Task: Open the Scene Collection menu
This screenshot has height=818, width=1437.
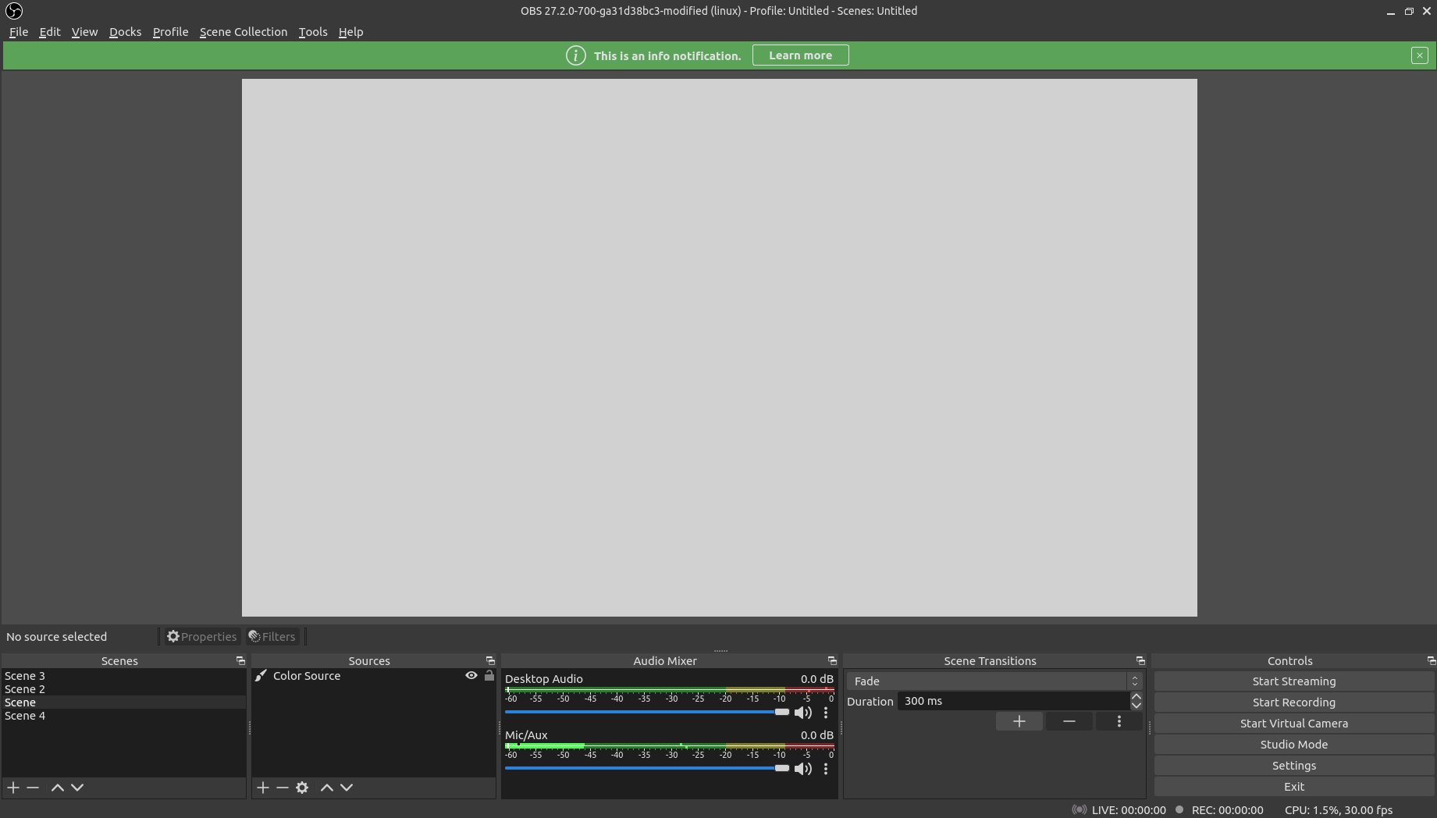Action: (243, 32)
